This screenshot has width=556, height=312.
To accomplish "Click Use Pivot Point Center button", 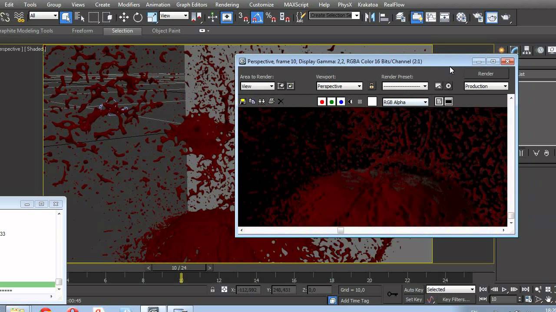I will coord(197,17).
